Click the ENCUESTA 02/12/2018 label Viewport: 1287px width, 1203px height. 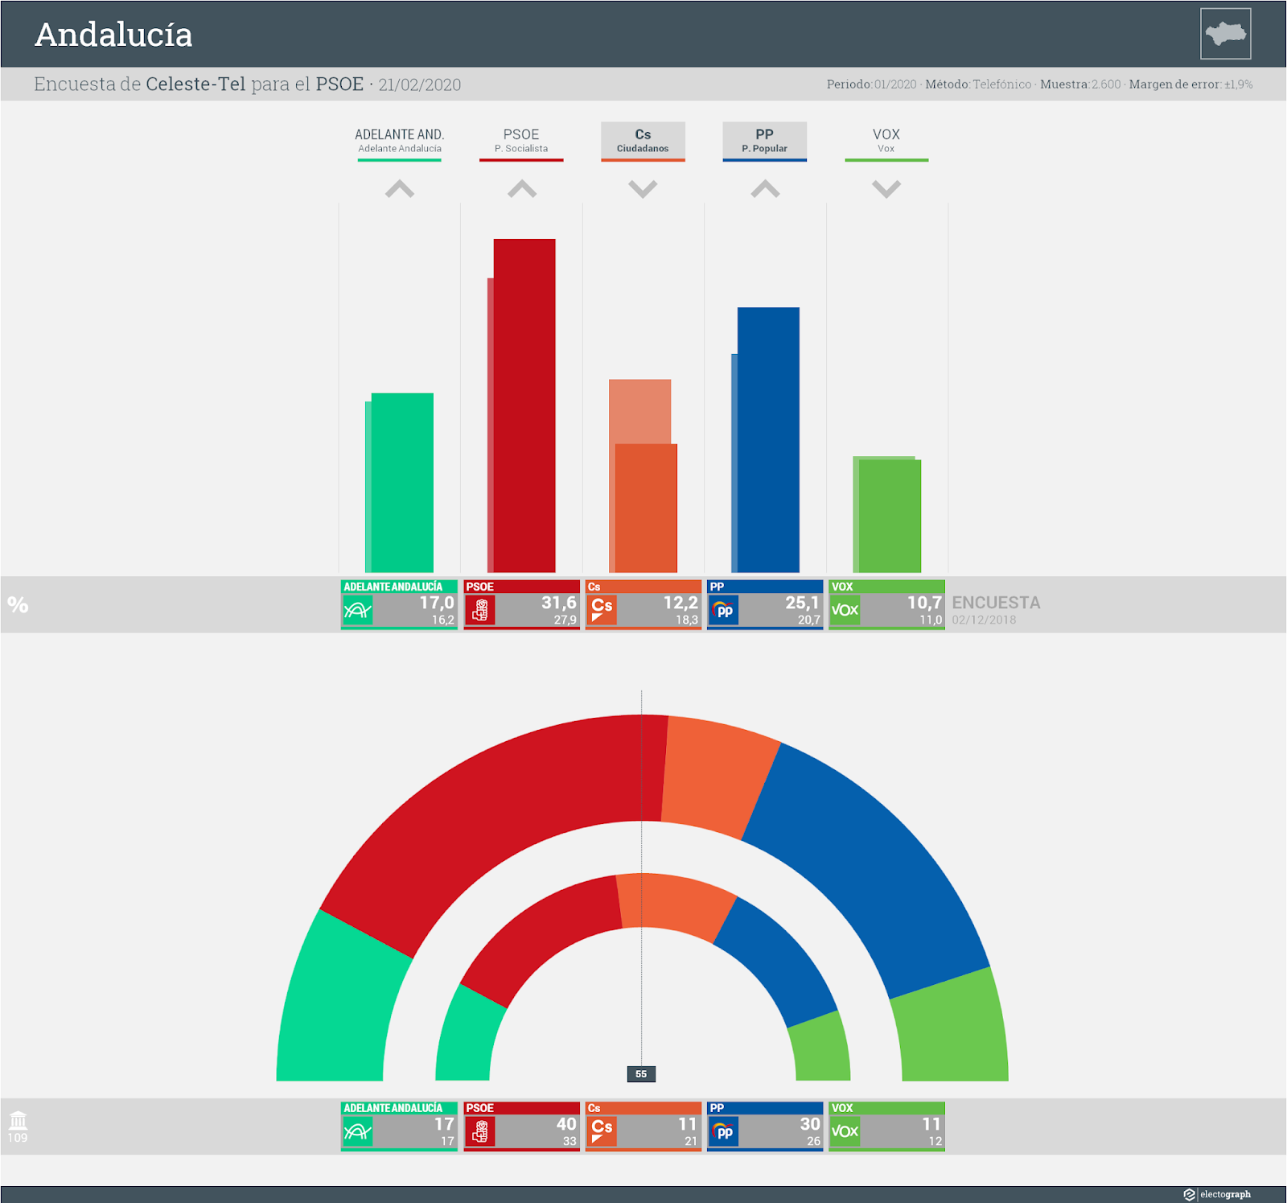(x=996, y=609)
